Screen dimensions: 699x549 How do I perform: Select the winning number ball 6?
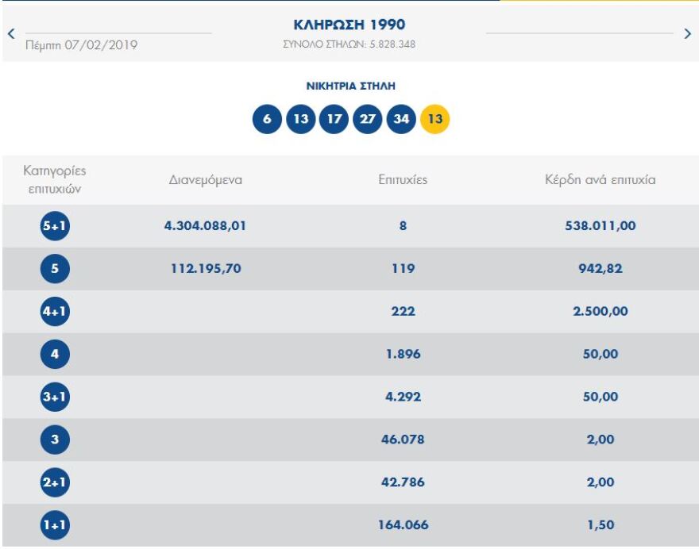tap(267, 120)
